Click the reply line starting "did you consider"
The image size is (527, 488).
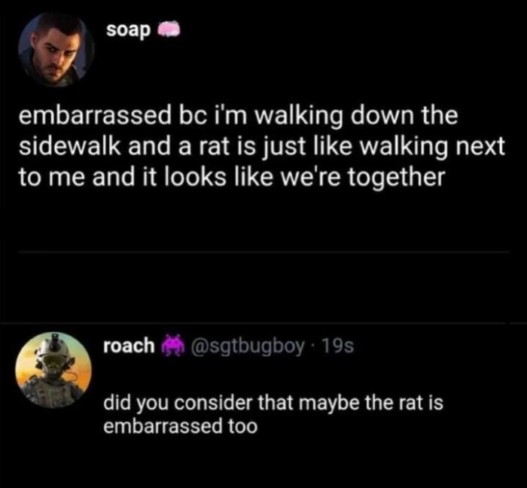point(273,403)
